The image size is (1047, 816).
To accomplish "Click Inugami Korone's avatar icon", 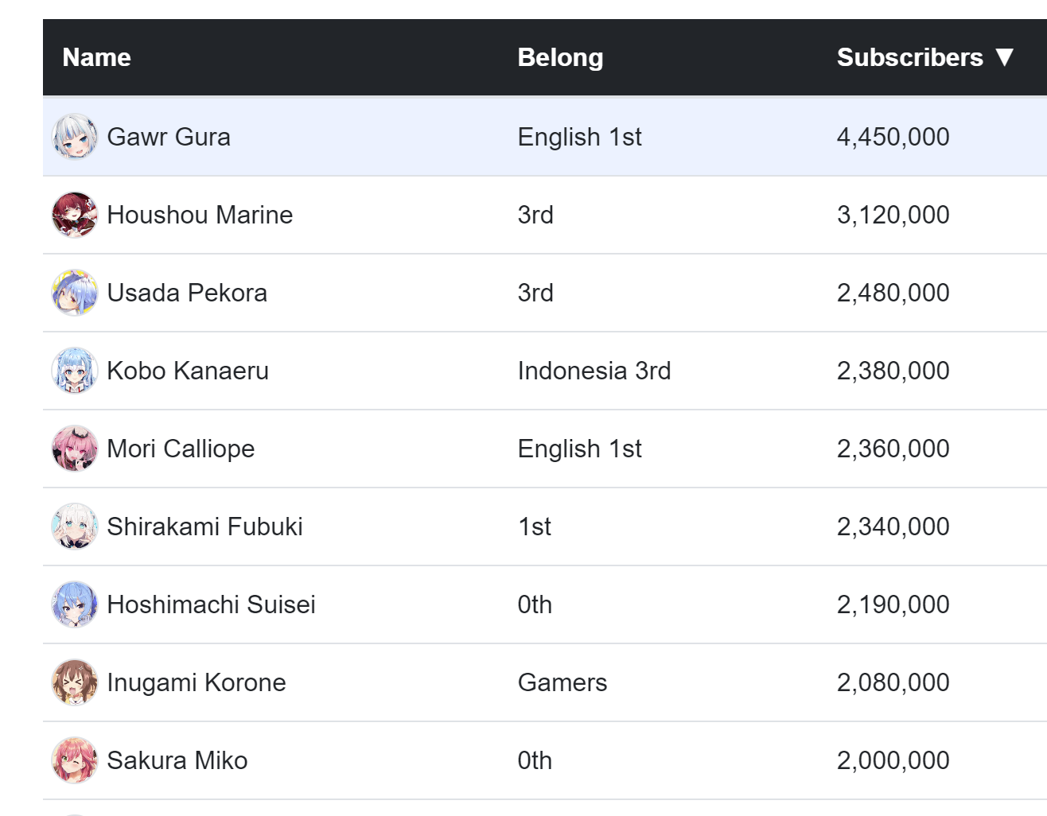I will [x=75, y=682].
